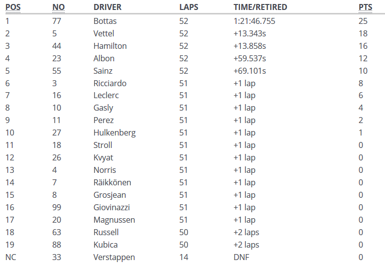Click the POS column header
Viewport: 385px width, 275px height.
point(13,7)
